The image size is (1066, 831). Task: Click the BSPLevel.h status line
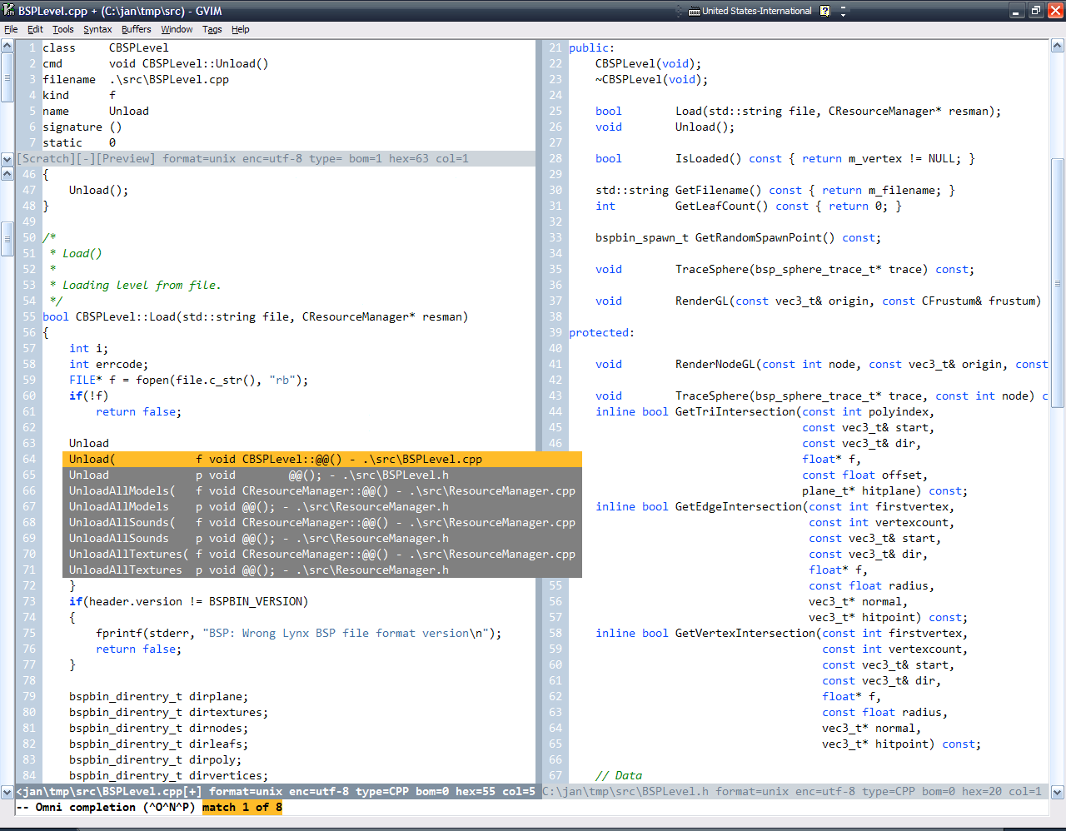(791, 792)
